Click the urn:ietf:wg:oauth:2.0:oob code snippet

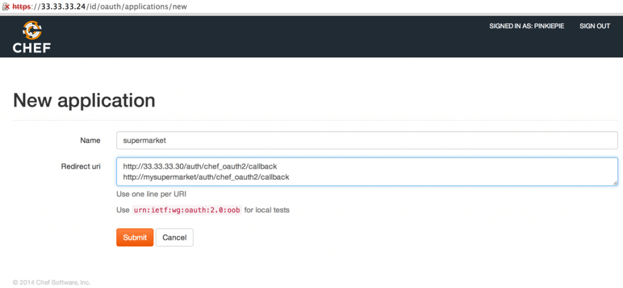(187, 210)
